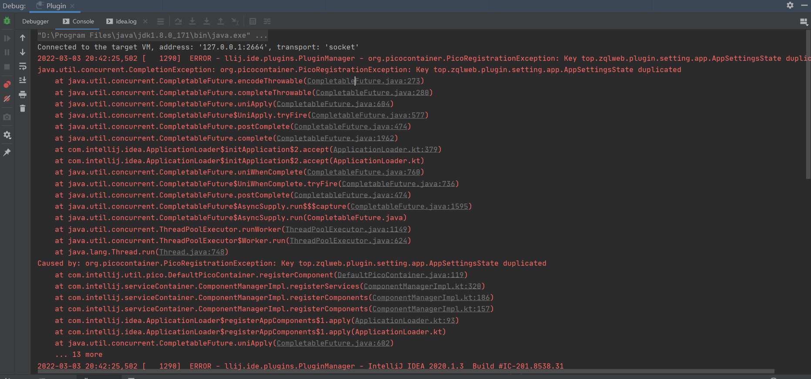The width and height of the screenshot is (811, 379).
Task: Follow the CompletableFuture.java:577 link
Action: (x=368, y=115)
